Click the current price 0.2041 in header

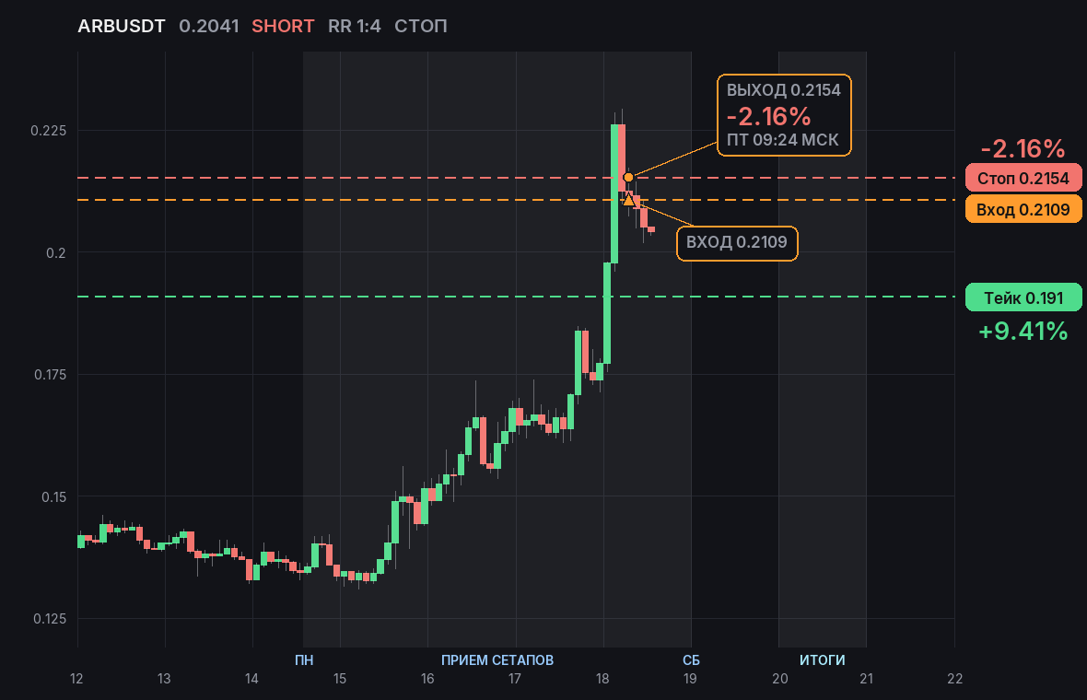click(209, 27)
